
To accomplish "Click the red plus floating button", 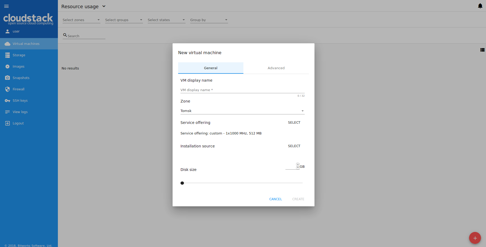I will point(475,238).
